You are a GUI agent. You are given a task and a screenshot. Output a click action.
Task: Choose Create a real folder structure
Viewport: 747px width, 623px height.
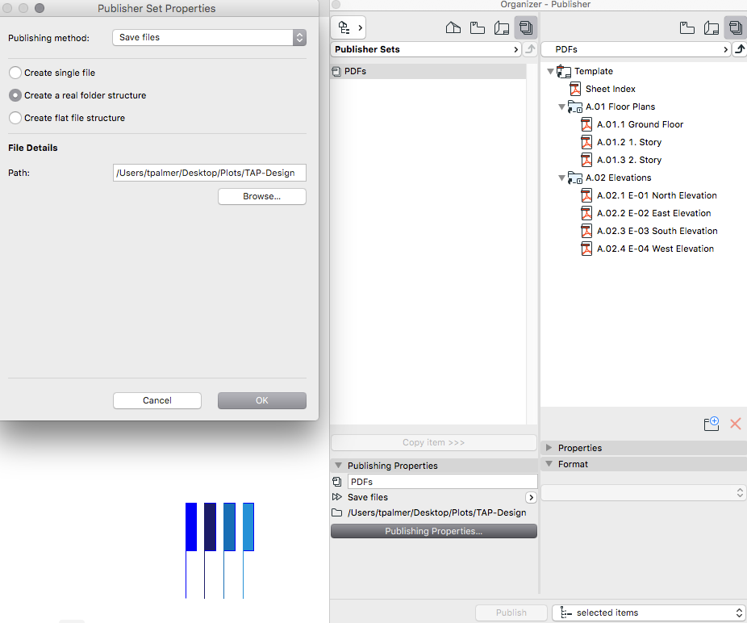pos(15,94)
